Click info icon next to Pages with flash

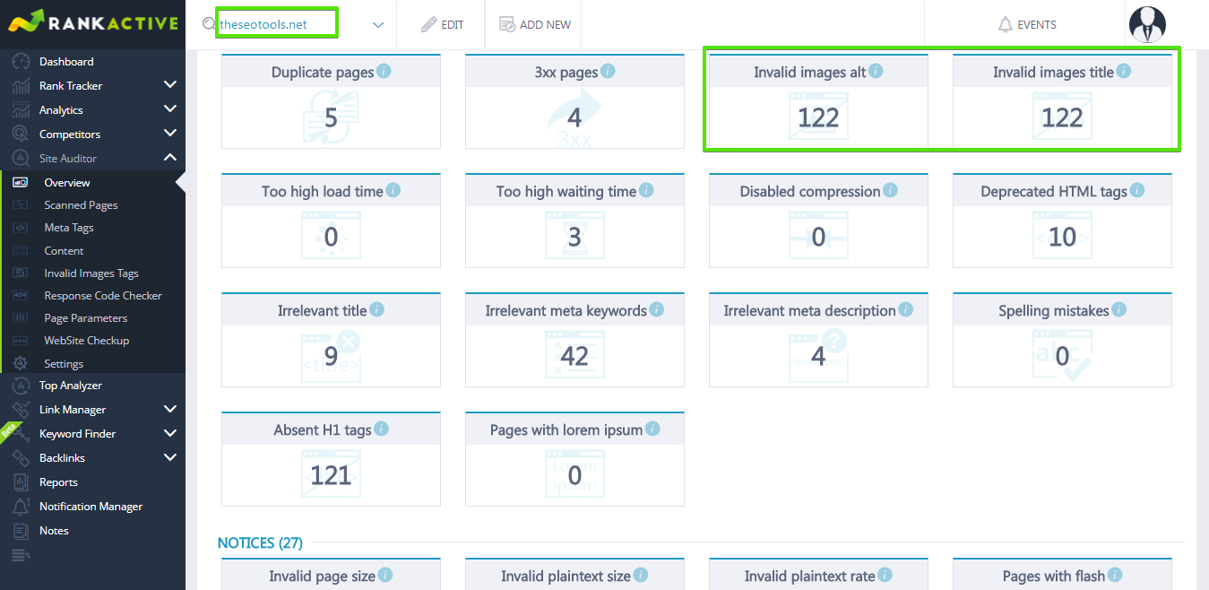[x=1116, y=575]
